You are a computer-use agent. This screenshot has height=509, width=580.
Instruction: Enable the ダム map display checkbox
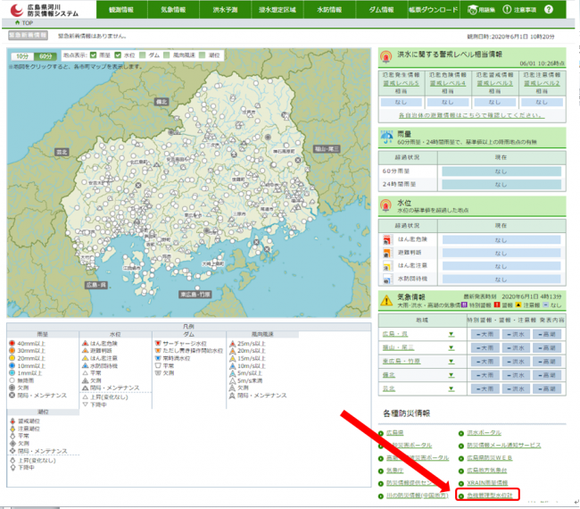(x=142, y=55)
